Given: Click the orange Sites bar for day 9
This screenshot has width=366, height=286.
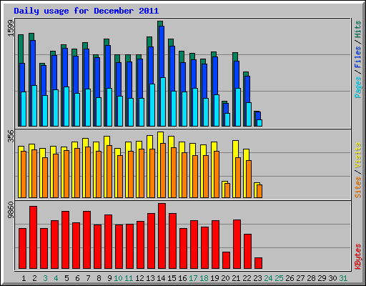Looking at the screenshot, I should click(x=109, y=172).
